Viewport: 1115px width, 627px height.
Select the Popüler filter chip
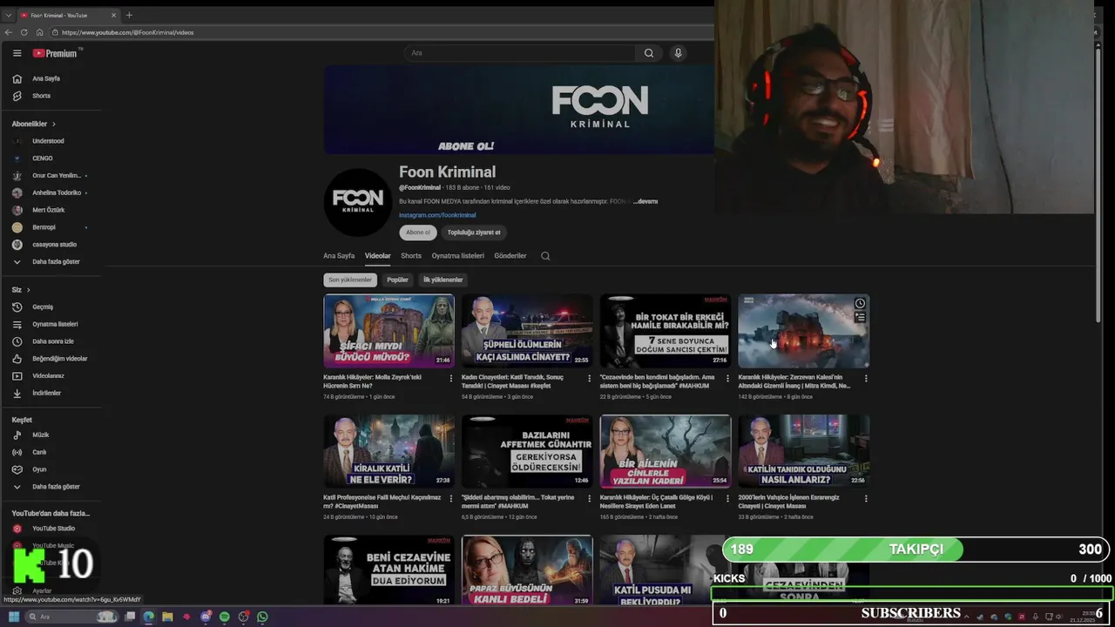(397, 280)
